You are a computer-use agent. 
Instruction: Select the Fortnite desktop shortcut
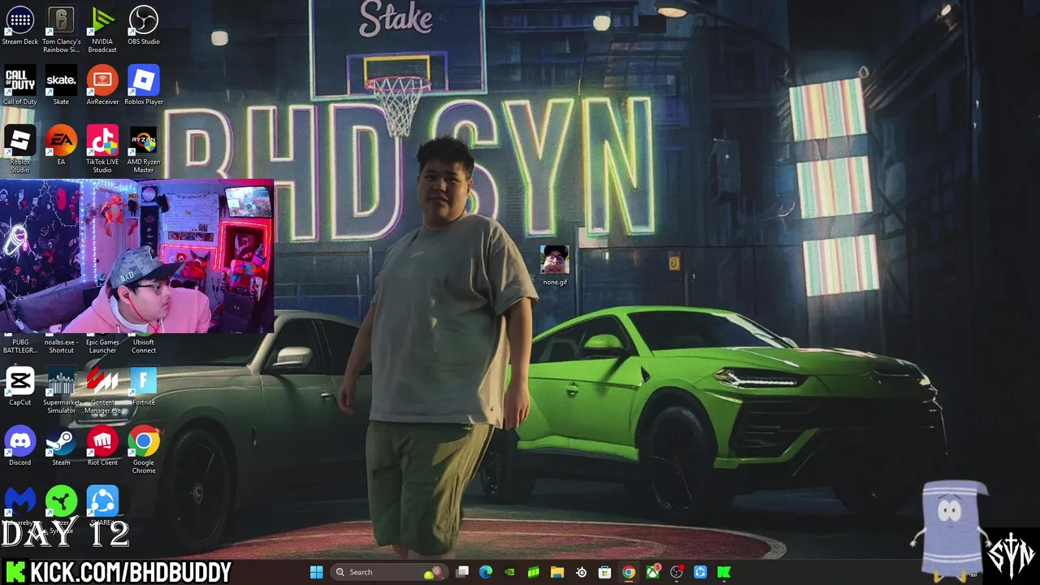144,386
